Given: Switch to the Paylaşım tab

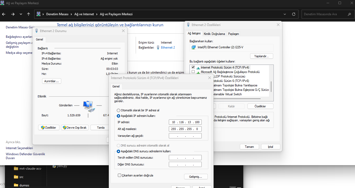Looking at the screenshot, I should (x=234, y=34).
